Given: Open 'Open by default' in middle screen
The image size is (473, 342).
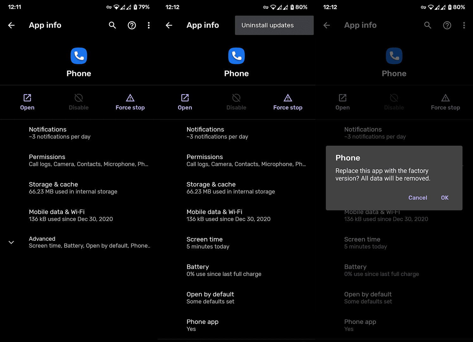Looking at the screenshot, I should (236, 298).
